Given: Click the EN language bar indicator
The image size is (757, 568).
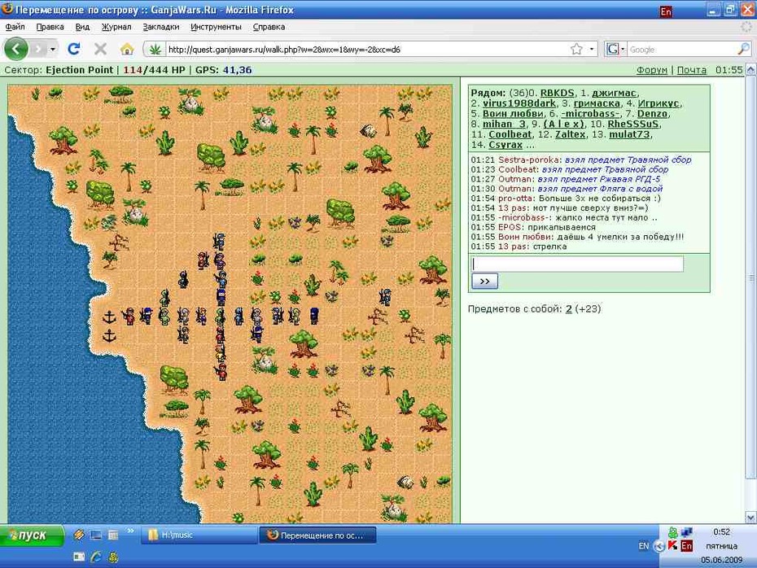Looking at the screenshot, I should tap(644, 546).
